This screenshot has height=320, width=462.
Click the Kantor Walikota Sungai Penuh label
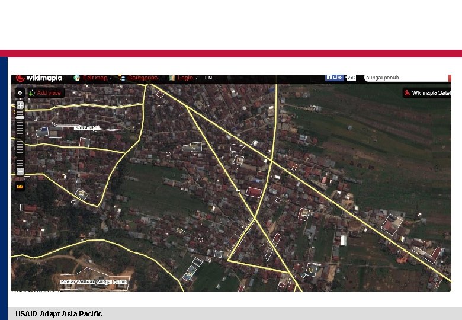(94, 282)
